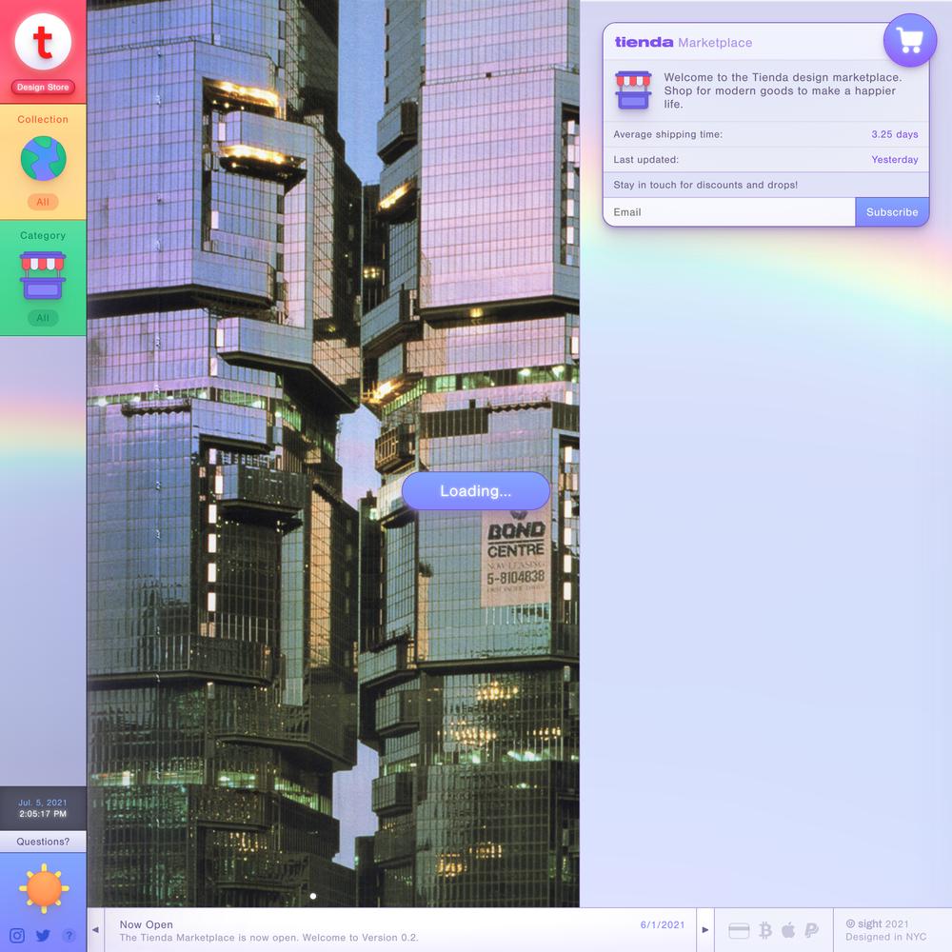
Task: Click the PayPal payment icon
Action: 811,930
